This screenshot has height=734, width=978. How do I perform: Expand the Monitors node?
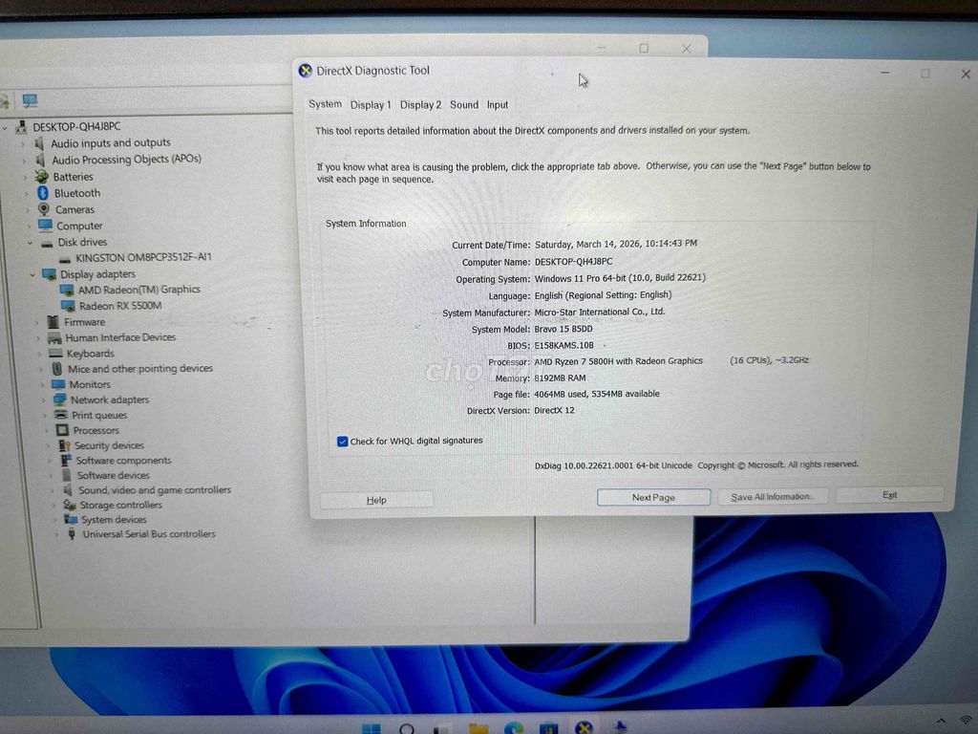[x=42, y=384]
